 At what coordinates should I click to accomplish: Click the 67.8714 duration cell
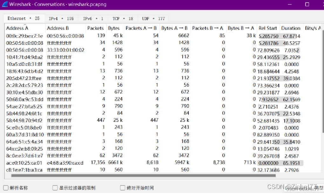click(x=292, y=36)
